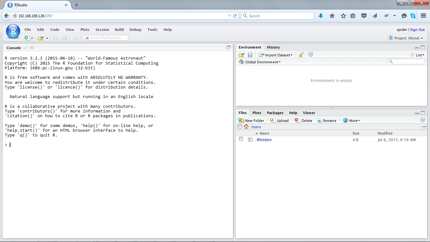This screenshot has height=242, width=430.
Task: Open the Import Dataset dropdown
Action: click(275, 55)
